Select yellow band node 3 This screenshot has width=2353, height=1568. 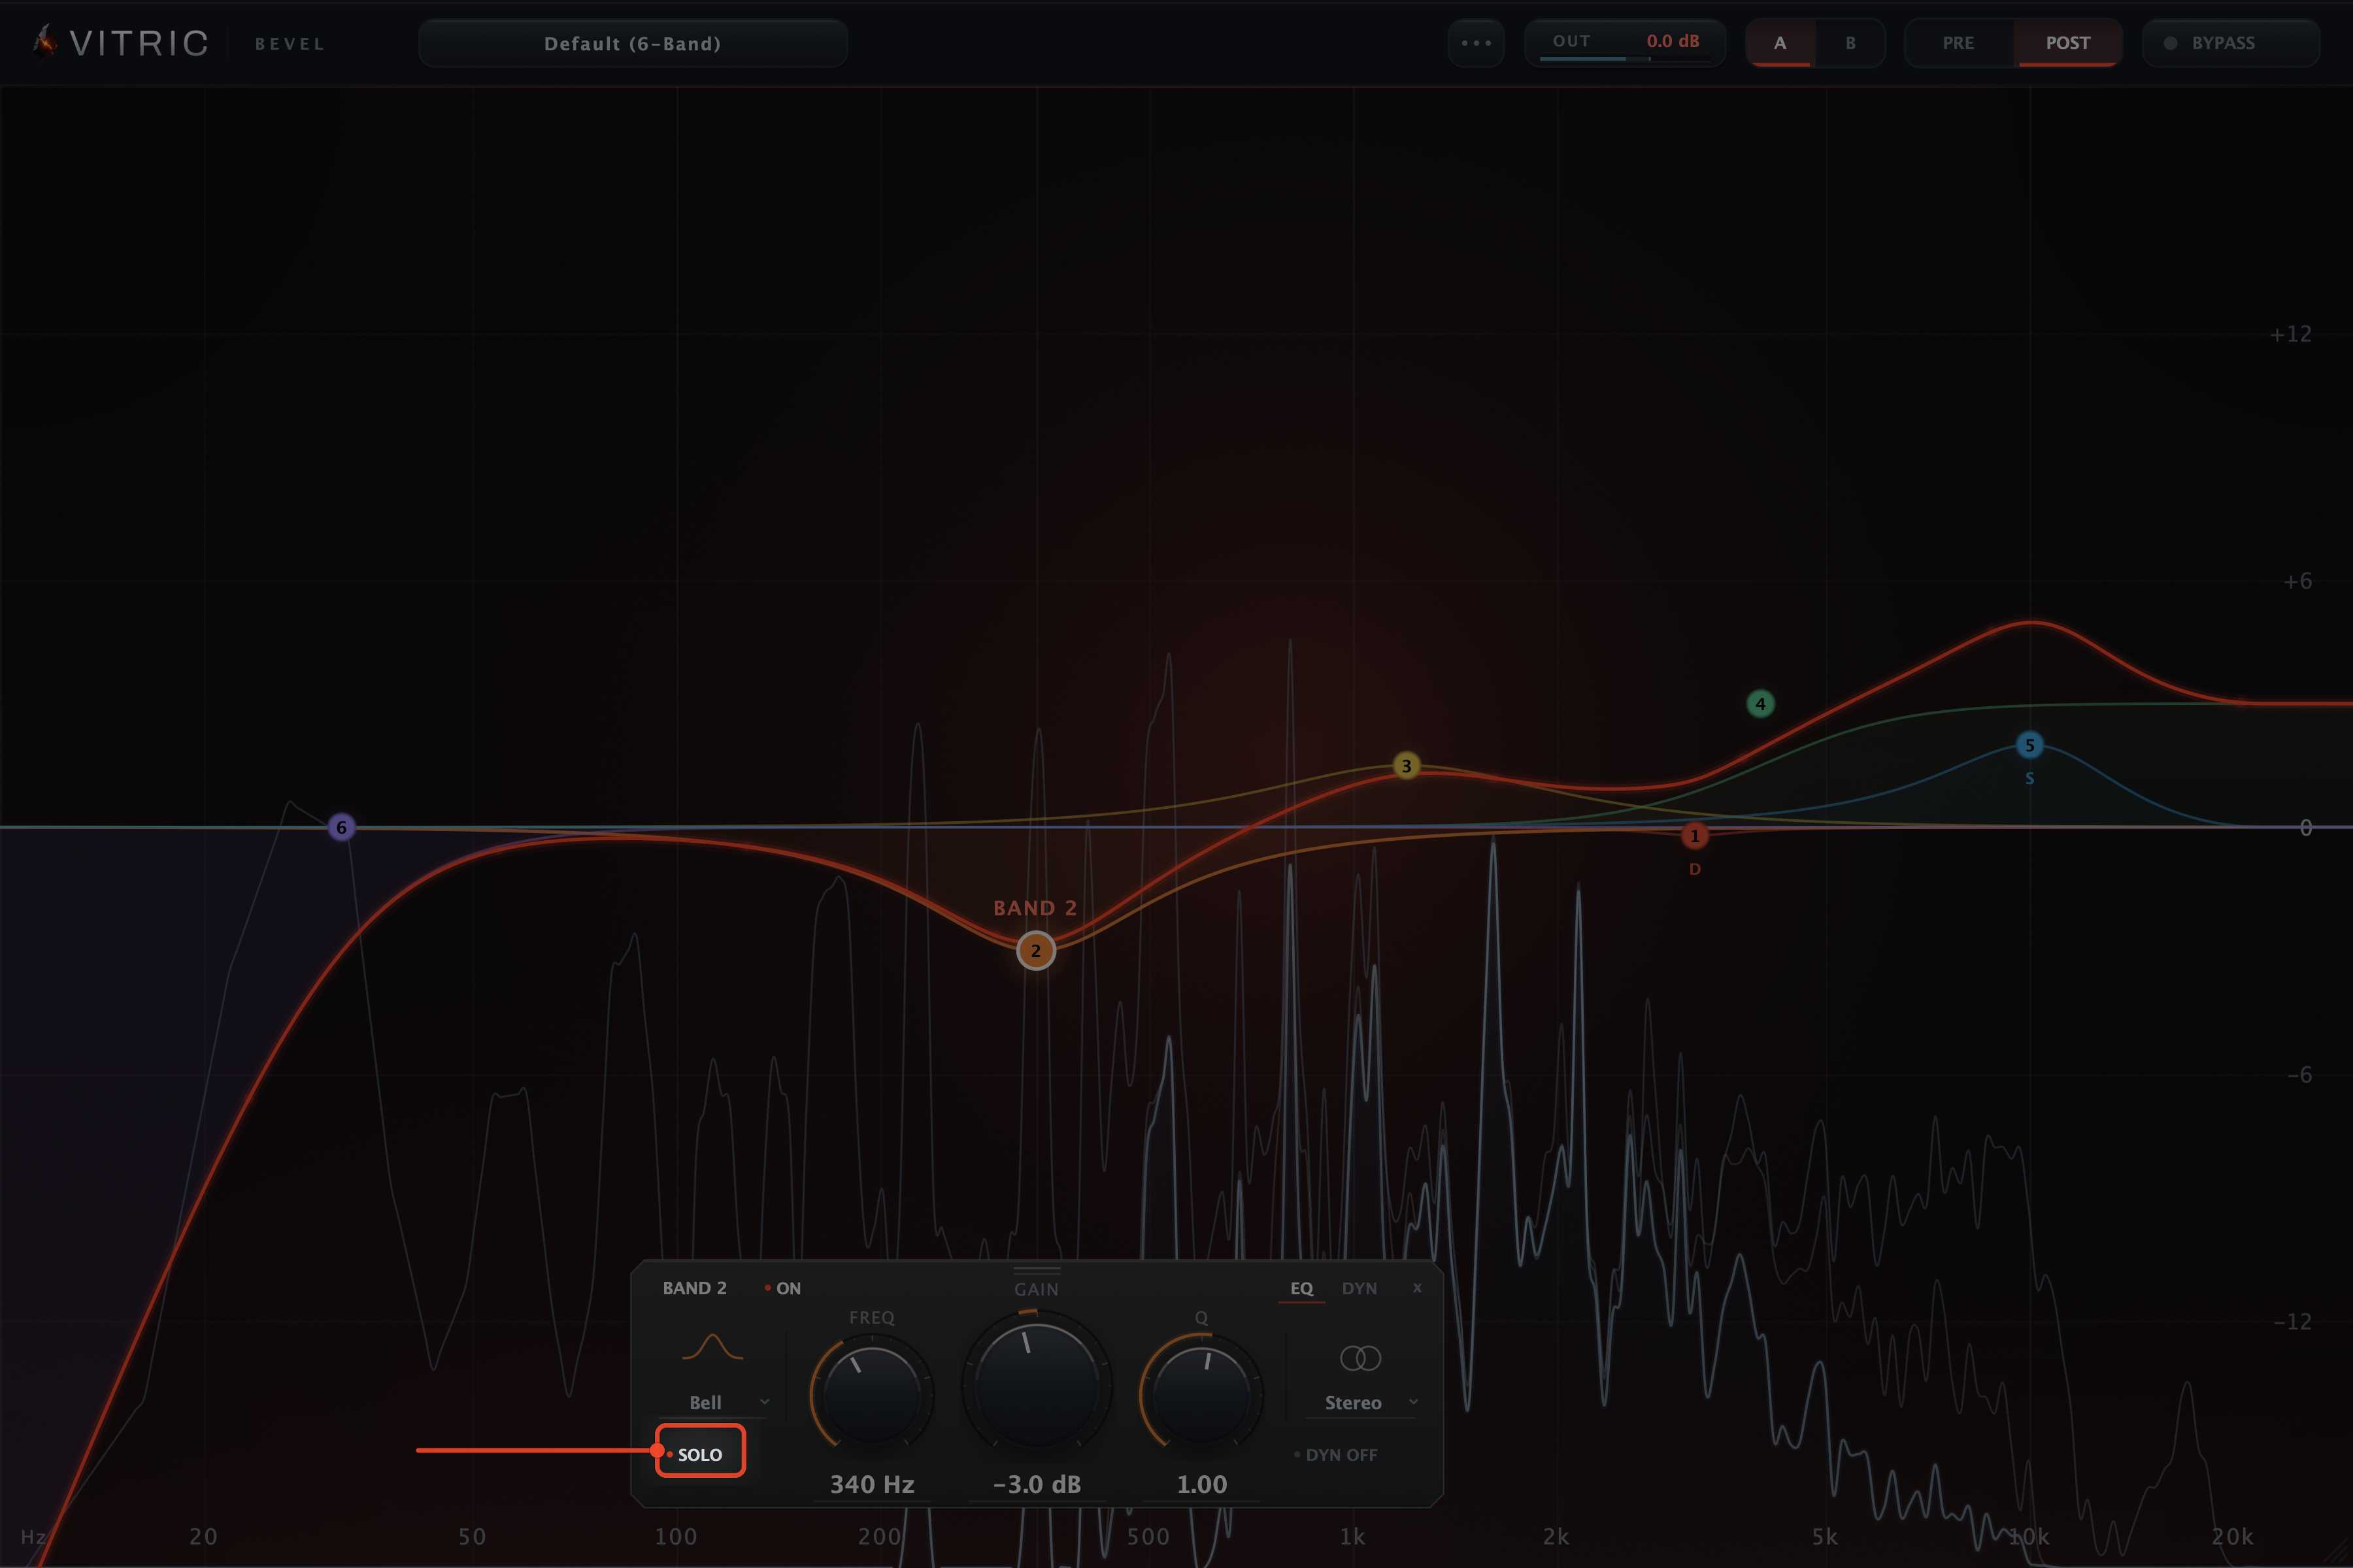pyautogui.click(x=1406, y=766)
